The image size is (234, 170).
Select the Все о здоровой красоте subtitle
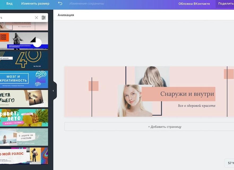click(196, 106)
